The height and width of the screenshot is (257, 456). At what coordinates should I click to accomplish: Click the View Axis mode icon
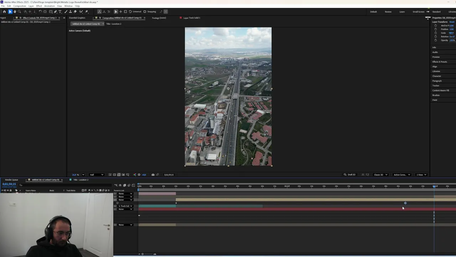(x=109, y=12)
